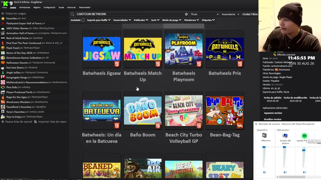321x180 pixels.
Task: Launch the Japanese version additional application
Action: pyautogui.click(x=273, y=113)
